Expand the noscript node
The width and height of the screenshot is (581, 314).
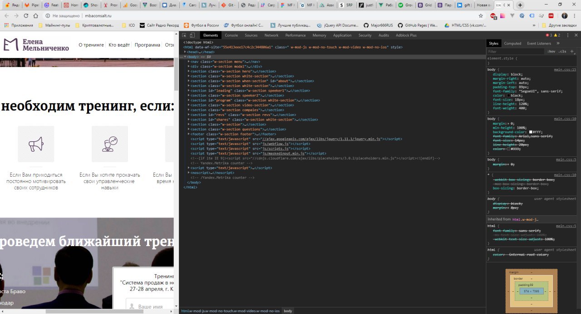click(x=189, y=173)
